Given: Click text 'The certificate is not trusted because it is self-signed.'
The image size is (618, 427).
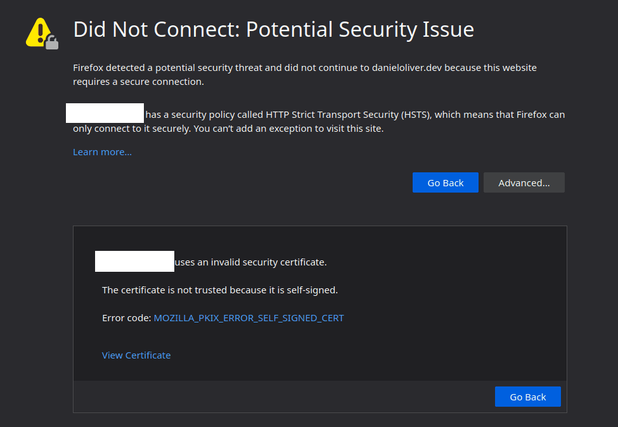Looking at the screenshot, I should [x=220, y=290].
